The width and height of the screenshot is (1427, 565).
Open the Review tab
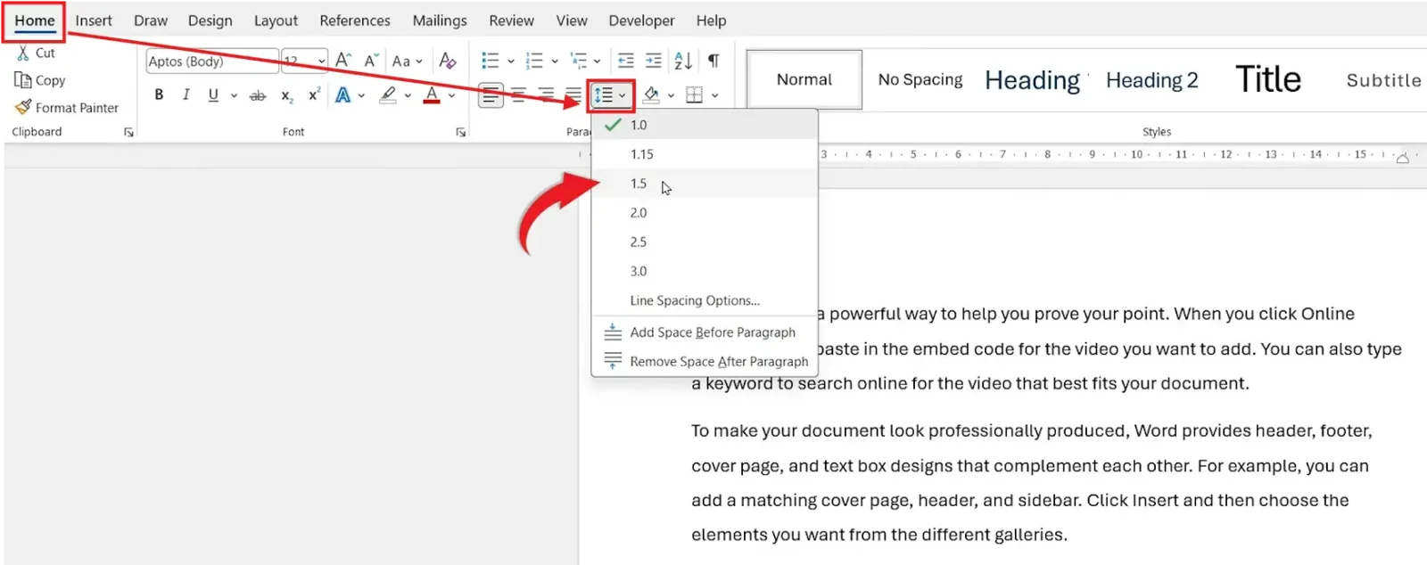pyautogui.click(x=511, y=20)
